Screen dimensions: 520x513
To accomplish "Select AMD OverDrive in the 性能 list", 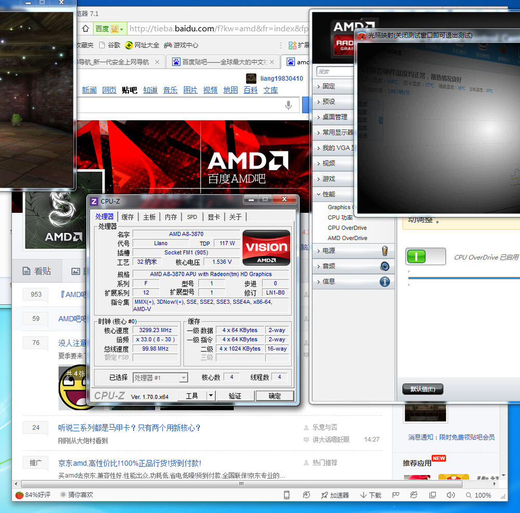I will point(347,238).
